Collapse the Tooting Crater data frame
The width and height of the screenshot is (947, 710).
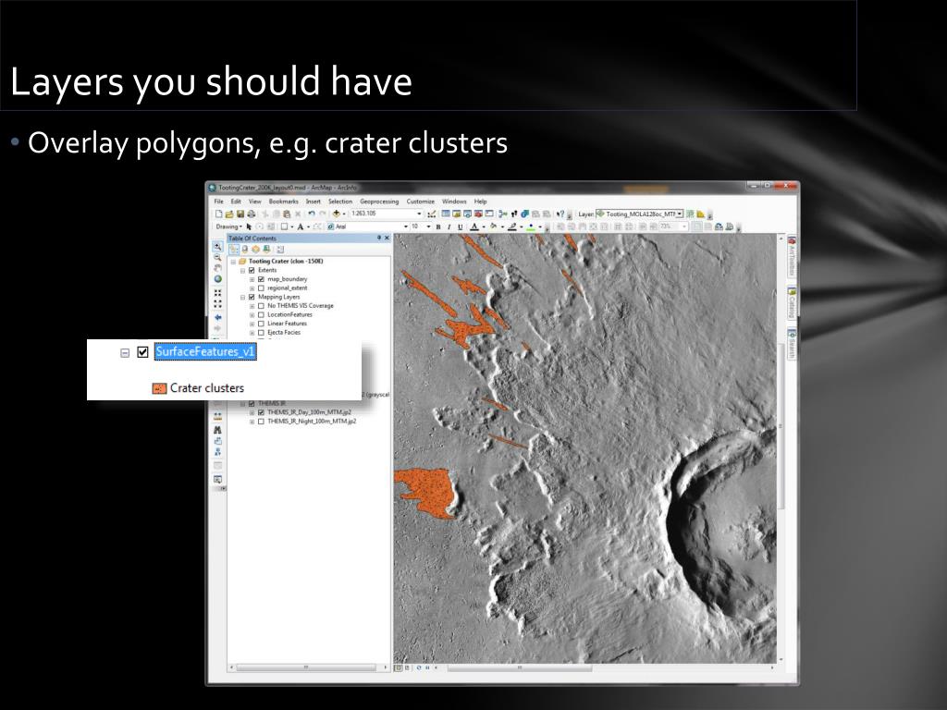234,262
